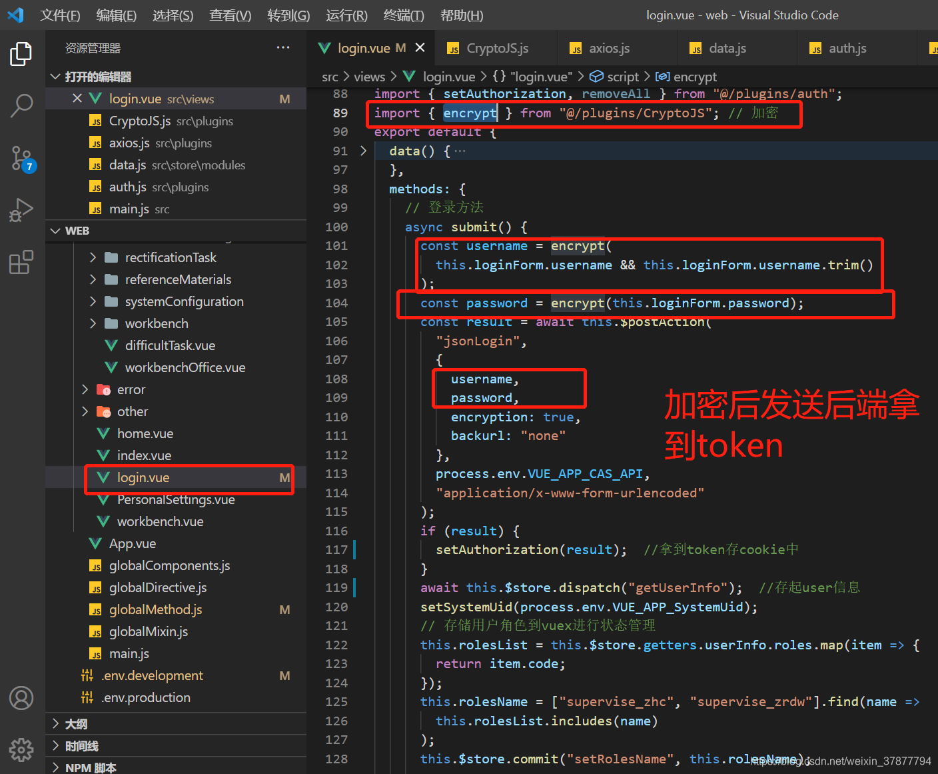The width and height of the screenshot is (938, 774).
Task: Open 选择(S) menu
Action: point(173,15)
